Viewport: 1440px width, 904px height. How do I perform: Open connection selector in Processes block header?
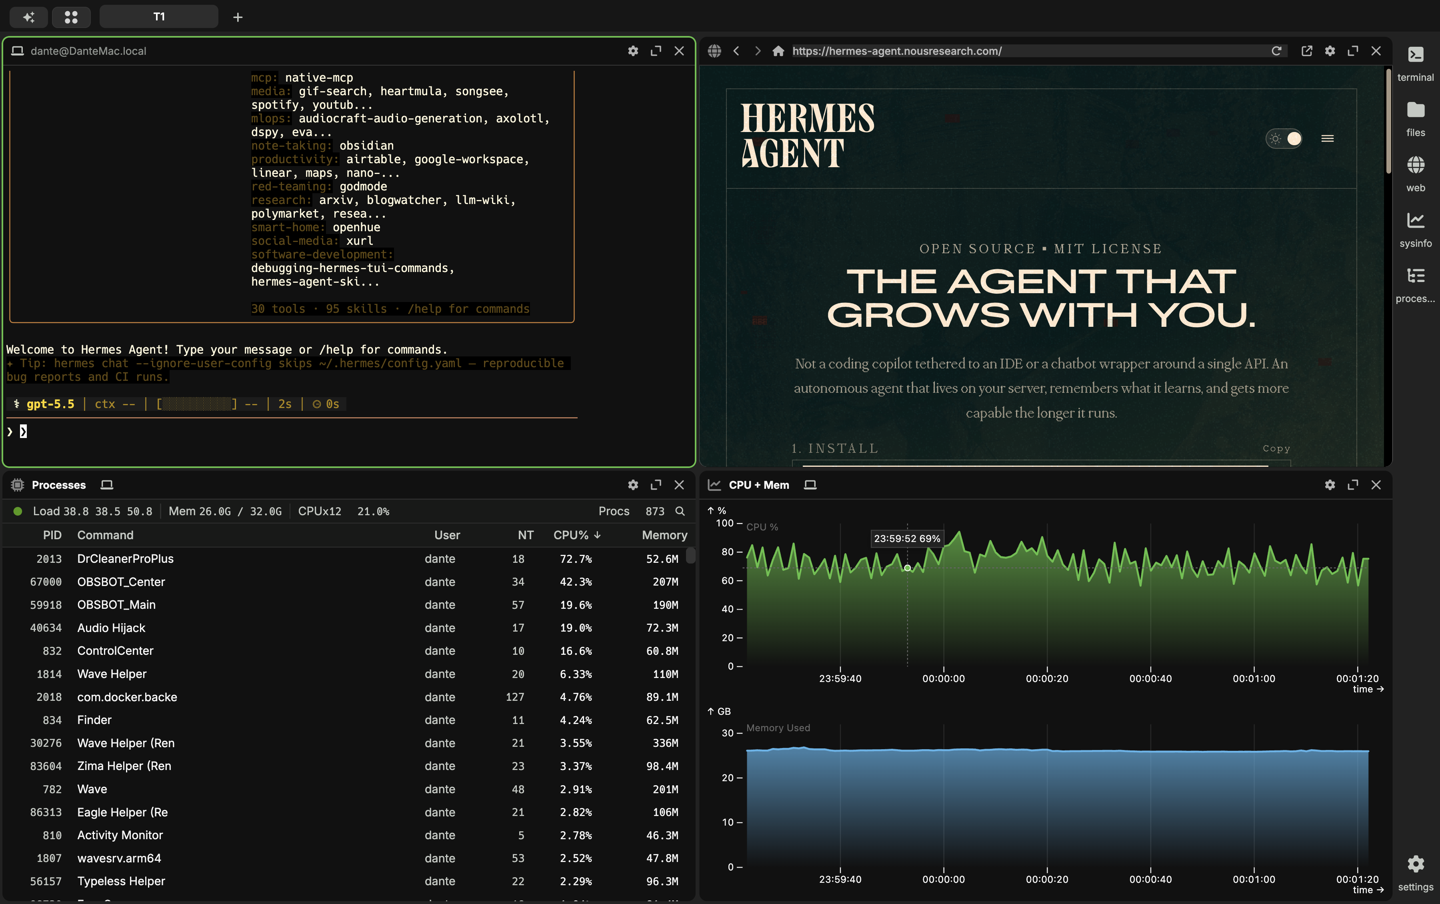pos(107,485)
